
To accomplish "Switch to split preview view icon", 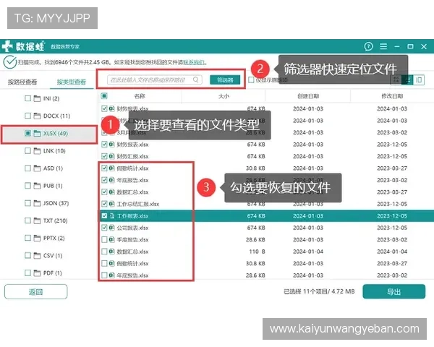I will 419,80.
